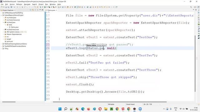Click the editor vertical scrollbar
Screen dimensions: 200x112
195,63
